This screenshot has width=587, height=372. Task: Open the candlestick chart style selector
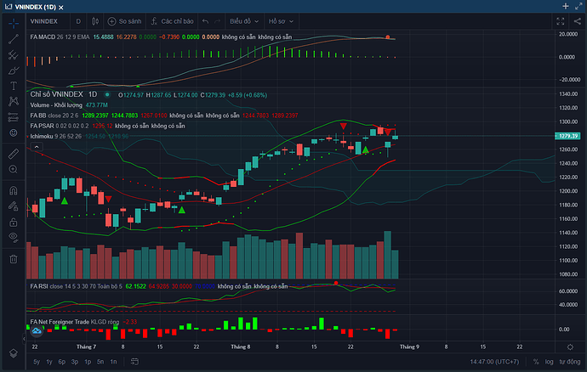tap(95, 21)
